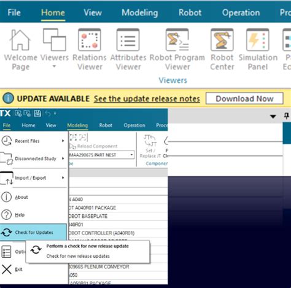The width and height of the screenshot is (291, 288).
Task: Click the update info icon in yellow banner
Action: tap(8, 98)
